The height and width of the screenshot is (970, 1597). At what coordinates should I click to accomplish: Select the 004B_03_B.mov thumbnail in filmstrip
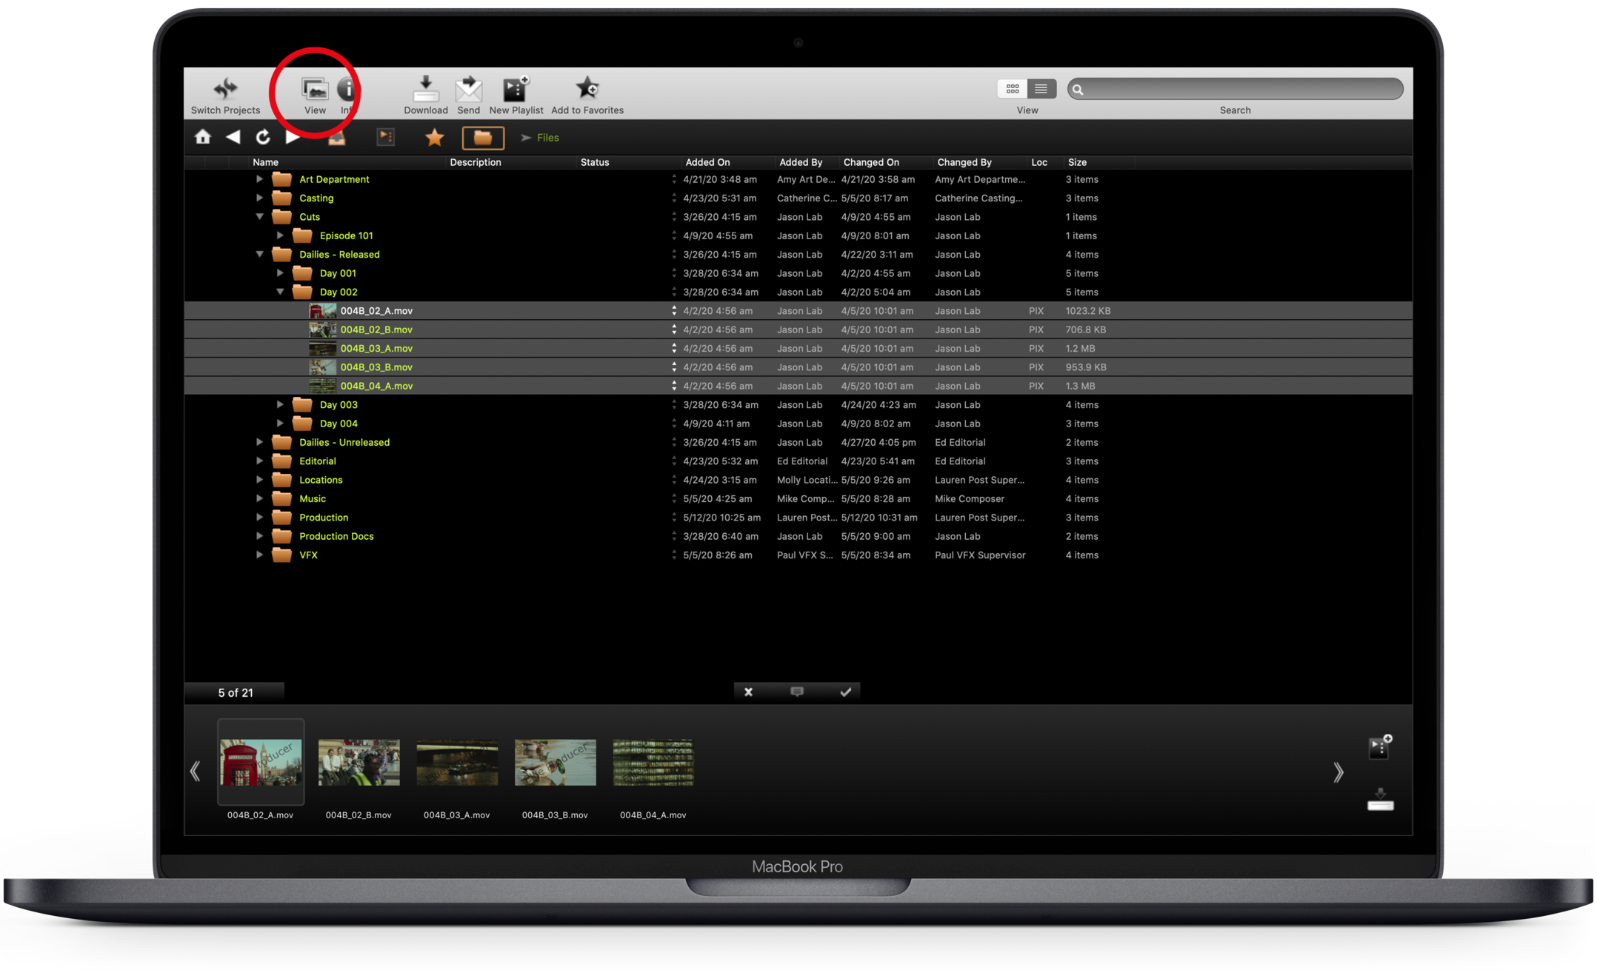click(555, 763)
